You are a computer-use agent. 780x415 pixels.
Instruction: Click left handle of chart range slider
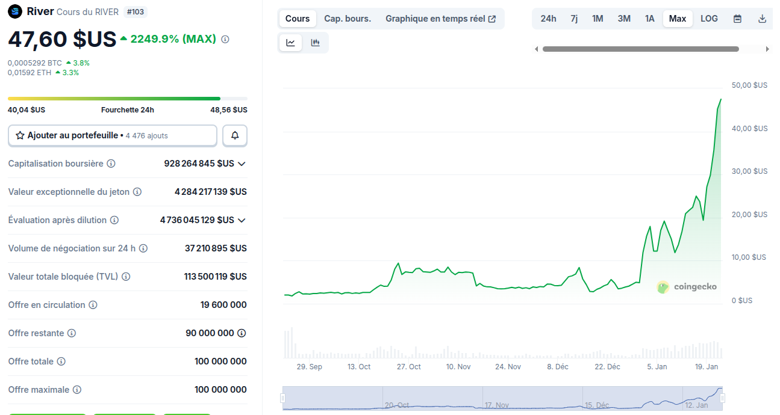(282, 398)
